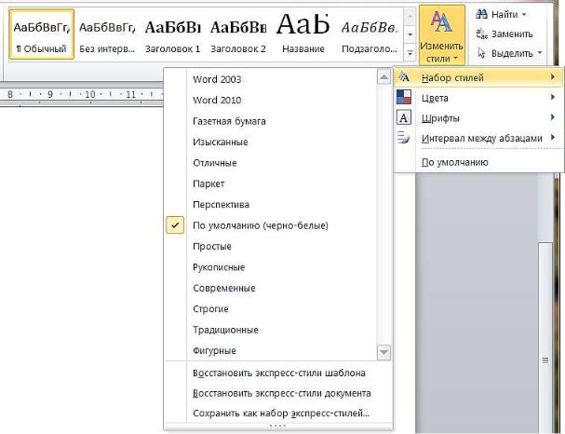Apply the Подзаголовок style
Image resolution: width=565 pixels, height=434 pixels.
pyautogui.click(x=370, y=34)
